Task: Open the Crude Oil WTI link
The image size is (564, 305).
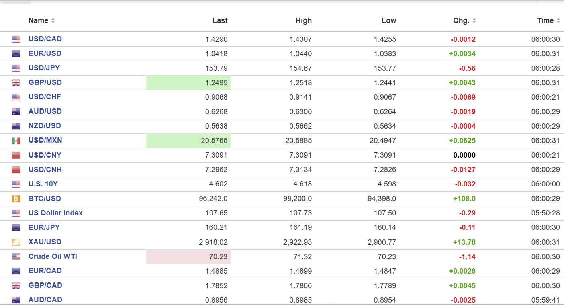Action: [x=53, y=256]
